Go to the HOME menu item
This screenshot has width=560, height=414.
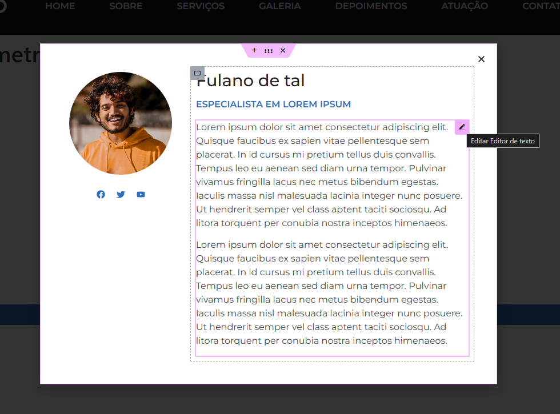(x=60, y=6)
